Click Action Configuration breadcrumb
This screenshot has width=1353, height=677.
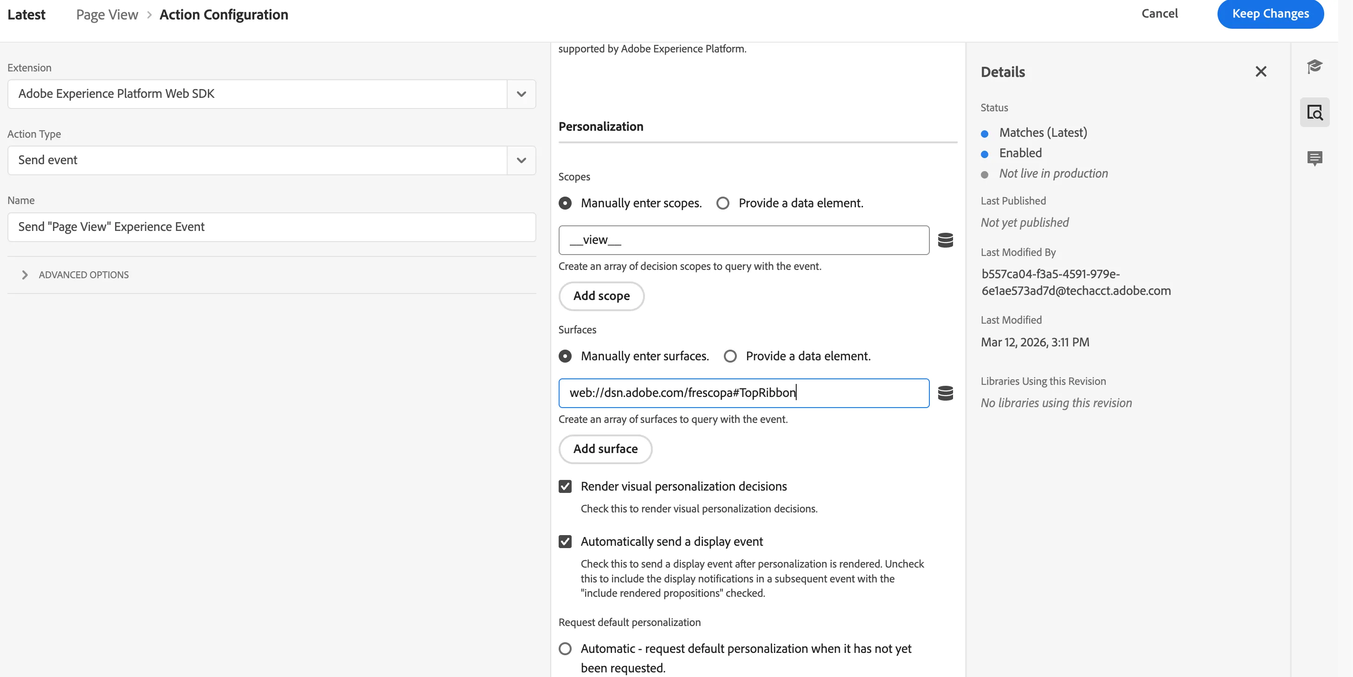(224, 15)
